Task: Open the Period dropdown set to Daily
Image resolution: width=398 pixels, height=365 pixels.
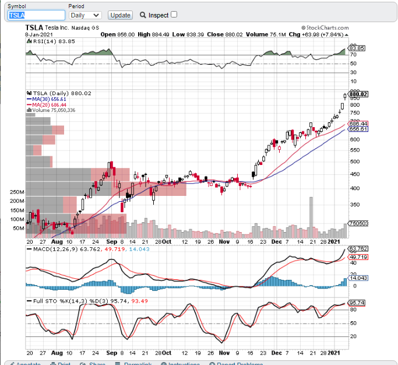Action: coord(85,15)
